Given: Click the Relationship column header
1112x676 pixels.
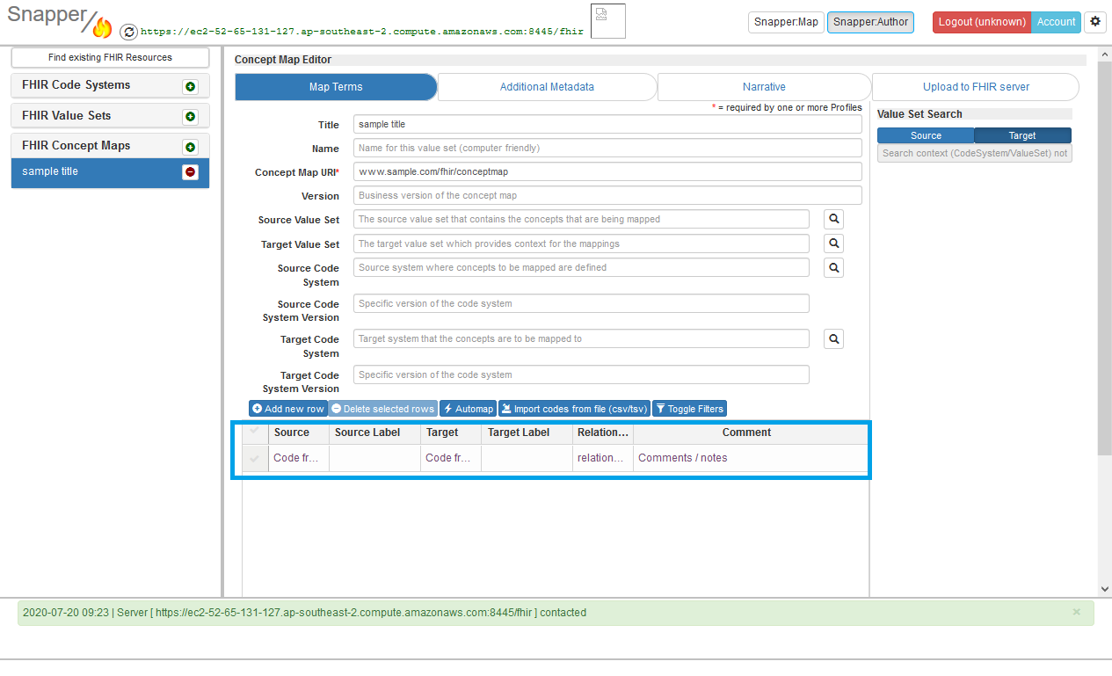Looking at the screenshot, I should pyautogui.click(x=602, y=432).
